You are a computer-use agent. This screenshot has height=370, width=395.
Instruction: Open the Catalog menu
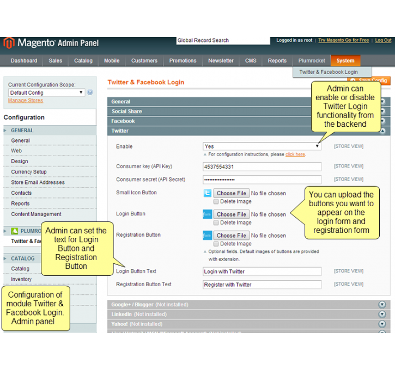point(83,60)
